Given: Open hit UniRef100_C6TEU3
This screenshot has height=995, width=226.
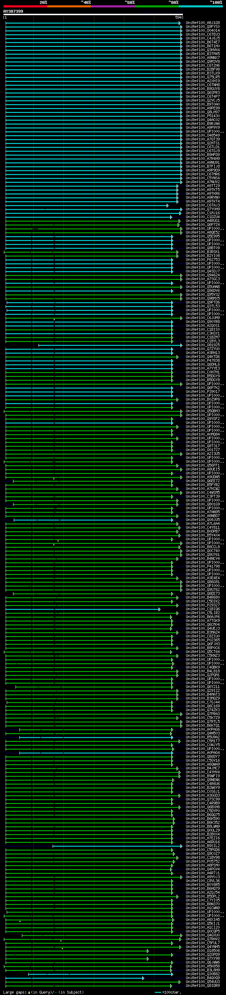Looking at the screenshot, I should point(203,34).
